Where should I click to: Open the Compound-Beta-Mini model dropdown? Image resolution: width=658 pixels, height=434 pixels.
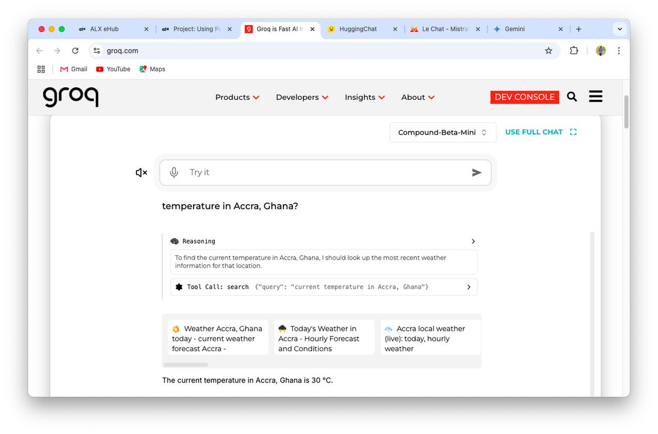tap(443, 132)
